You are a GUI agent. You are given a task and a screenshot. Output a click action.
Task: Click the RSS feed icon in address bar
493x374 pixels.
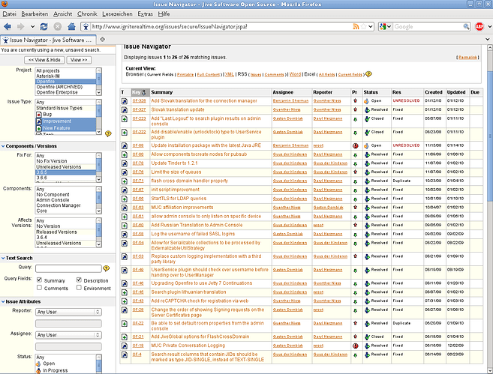pos(356,27)
